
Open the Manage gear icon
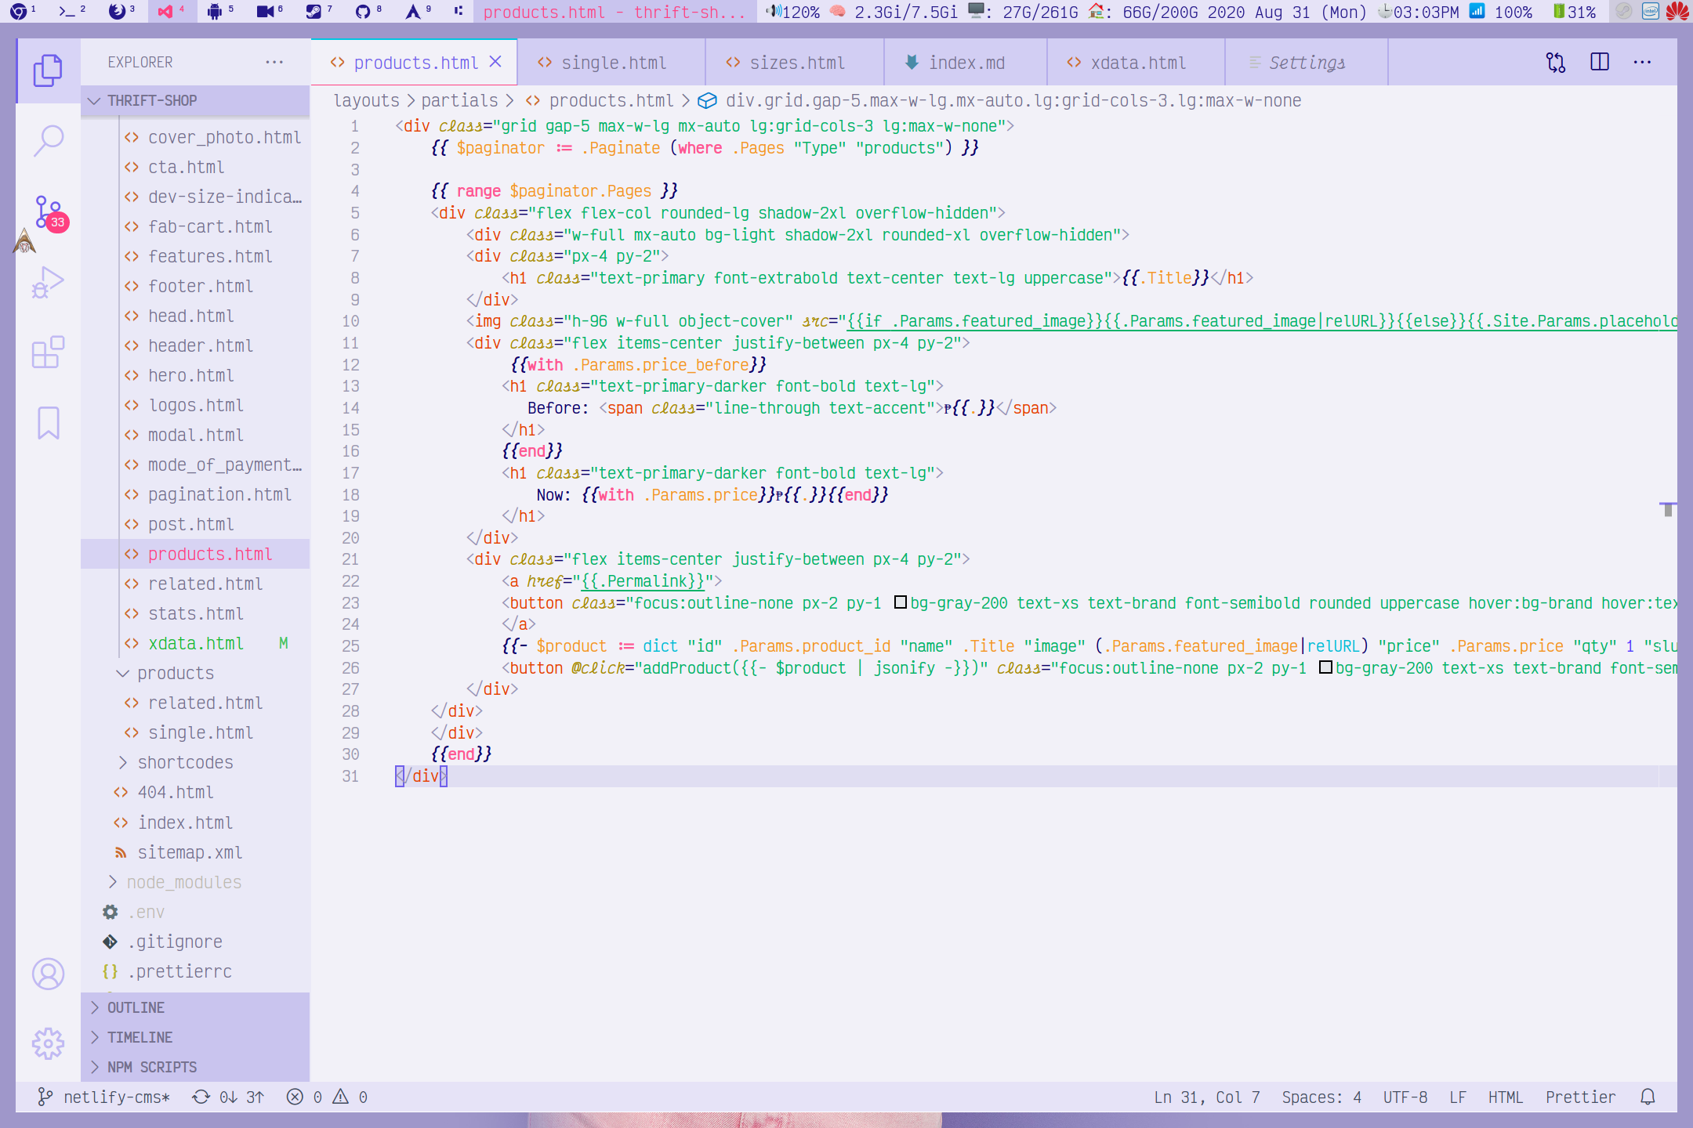(49, 1043)
